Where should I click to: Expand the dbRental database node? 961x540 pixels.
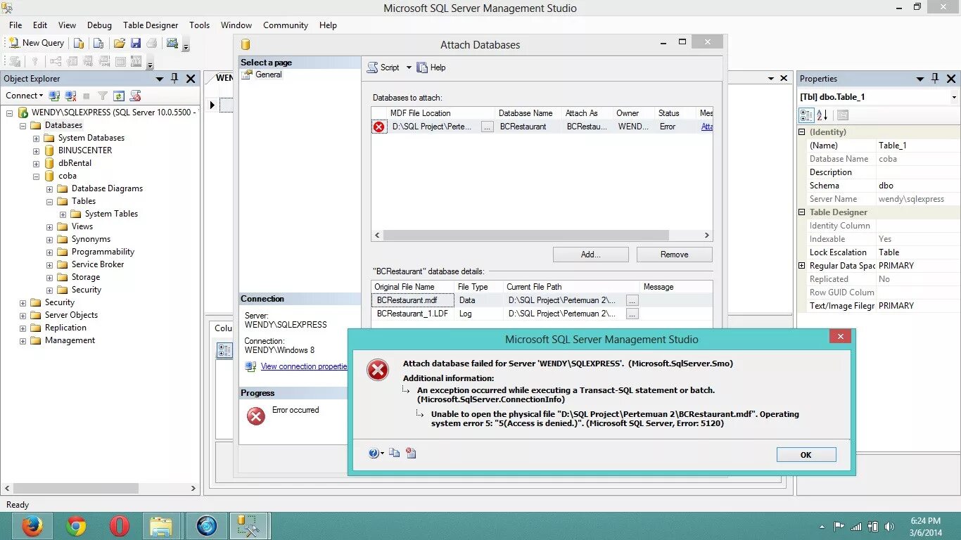[36, 164]
